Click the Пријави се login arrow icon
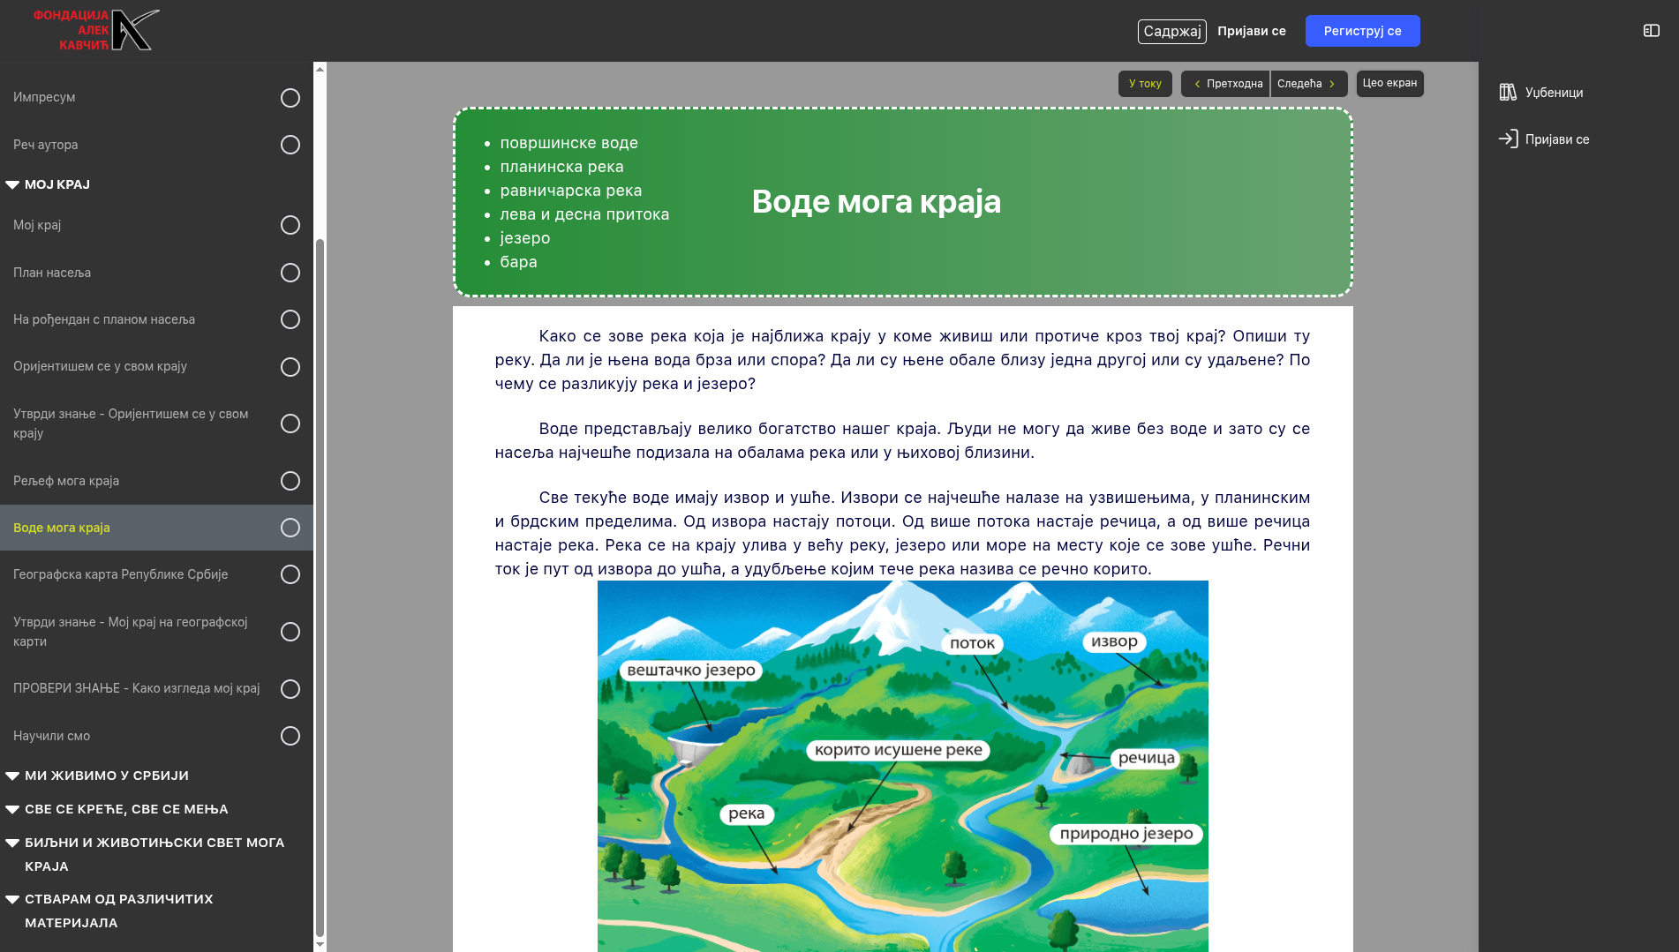The width and height of the screenshot is (1679, 952). coord(1508,139)
